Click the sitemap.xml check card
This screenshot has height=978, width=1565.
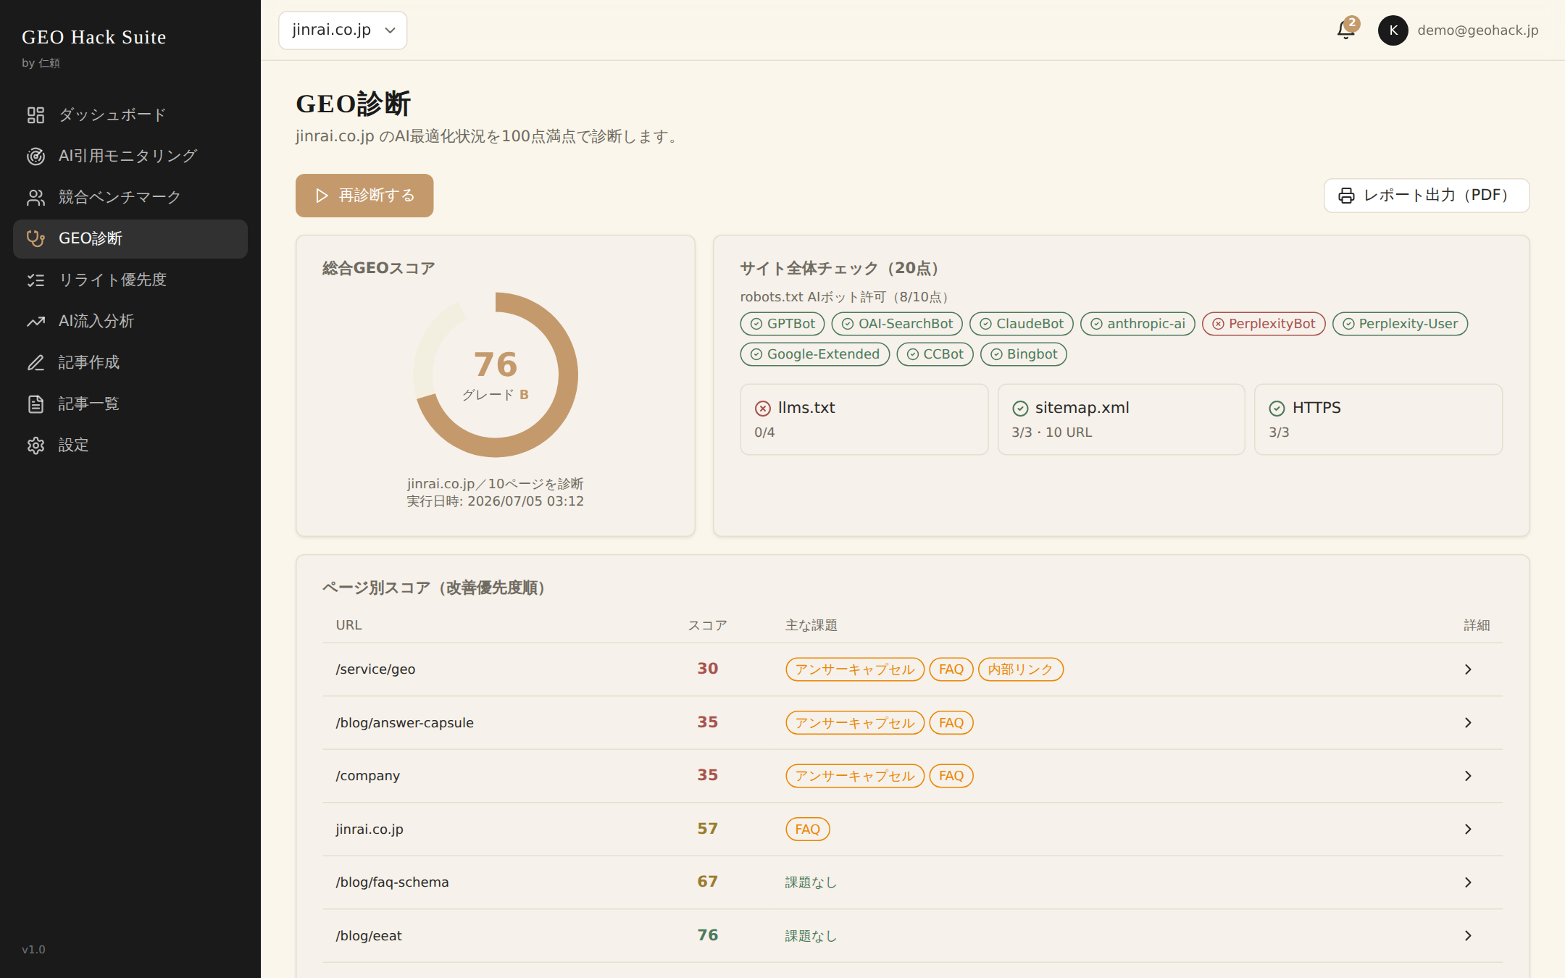1122,419
